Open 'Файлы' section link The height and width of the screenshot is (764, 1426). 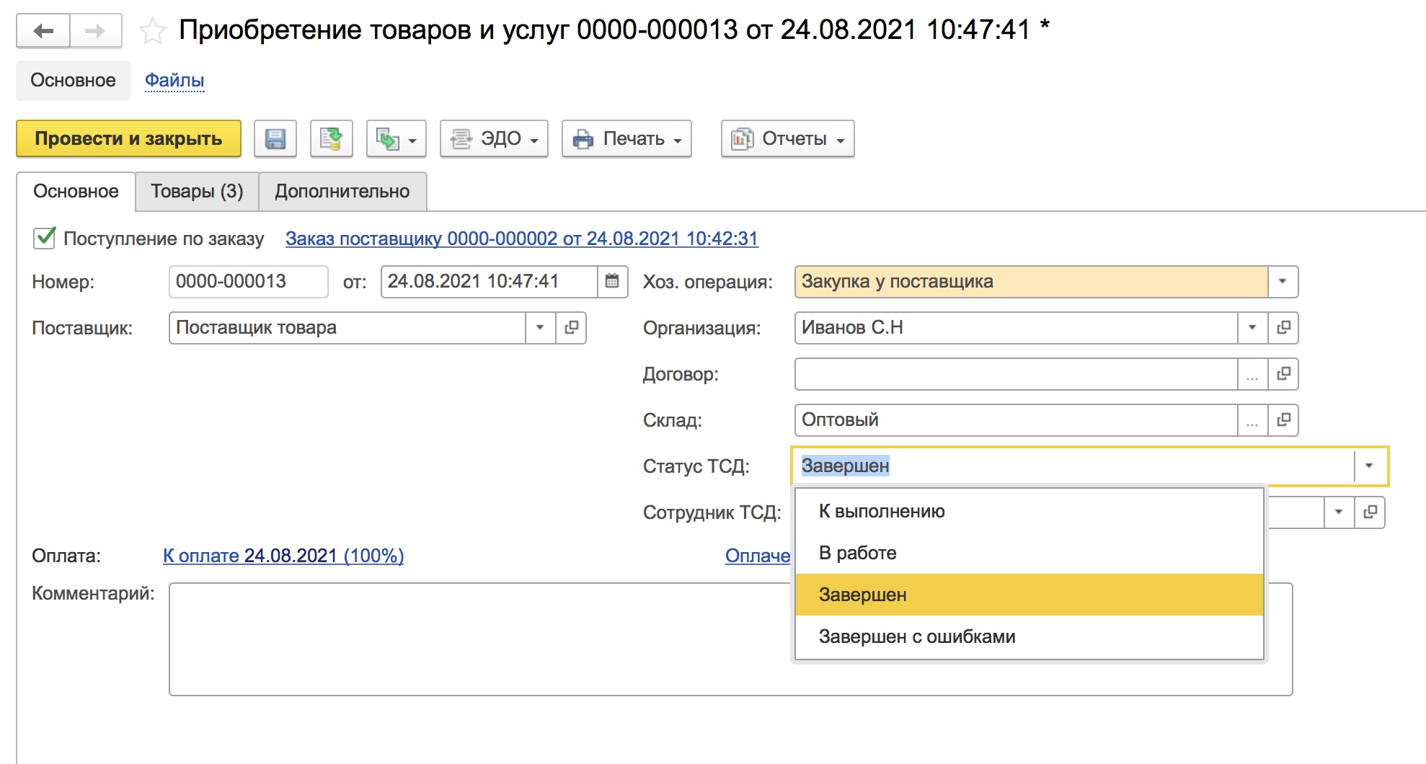pyautogui.click(x=174, y=80)
